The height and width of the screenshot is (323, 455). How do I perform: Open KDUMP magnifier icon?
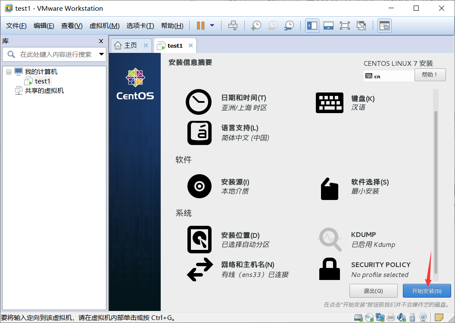click(x=330, y=239)
